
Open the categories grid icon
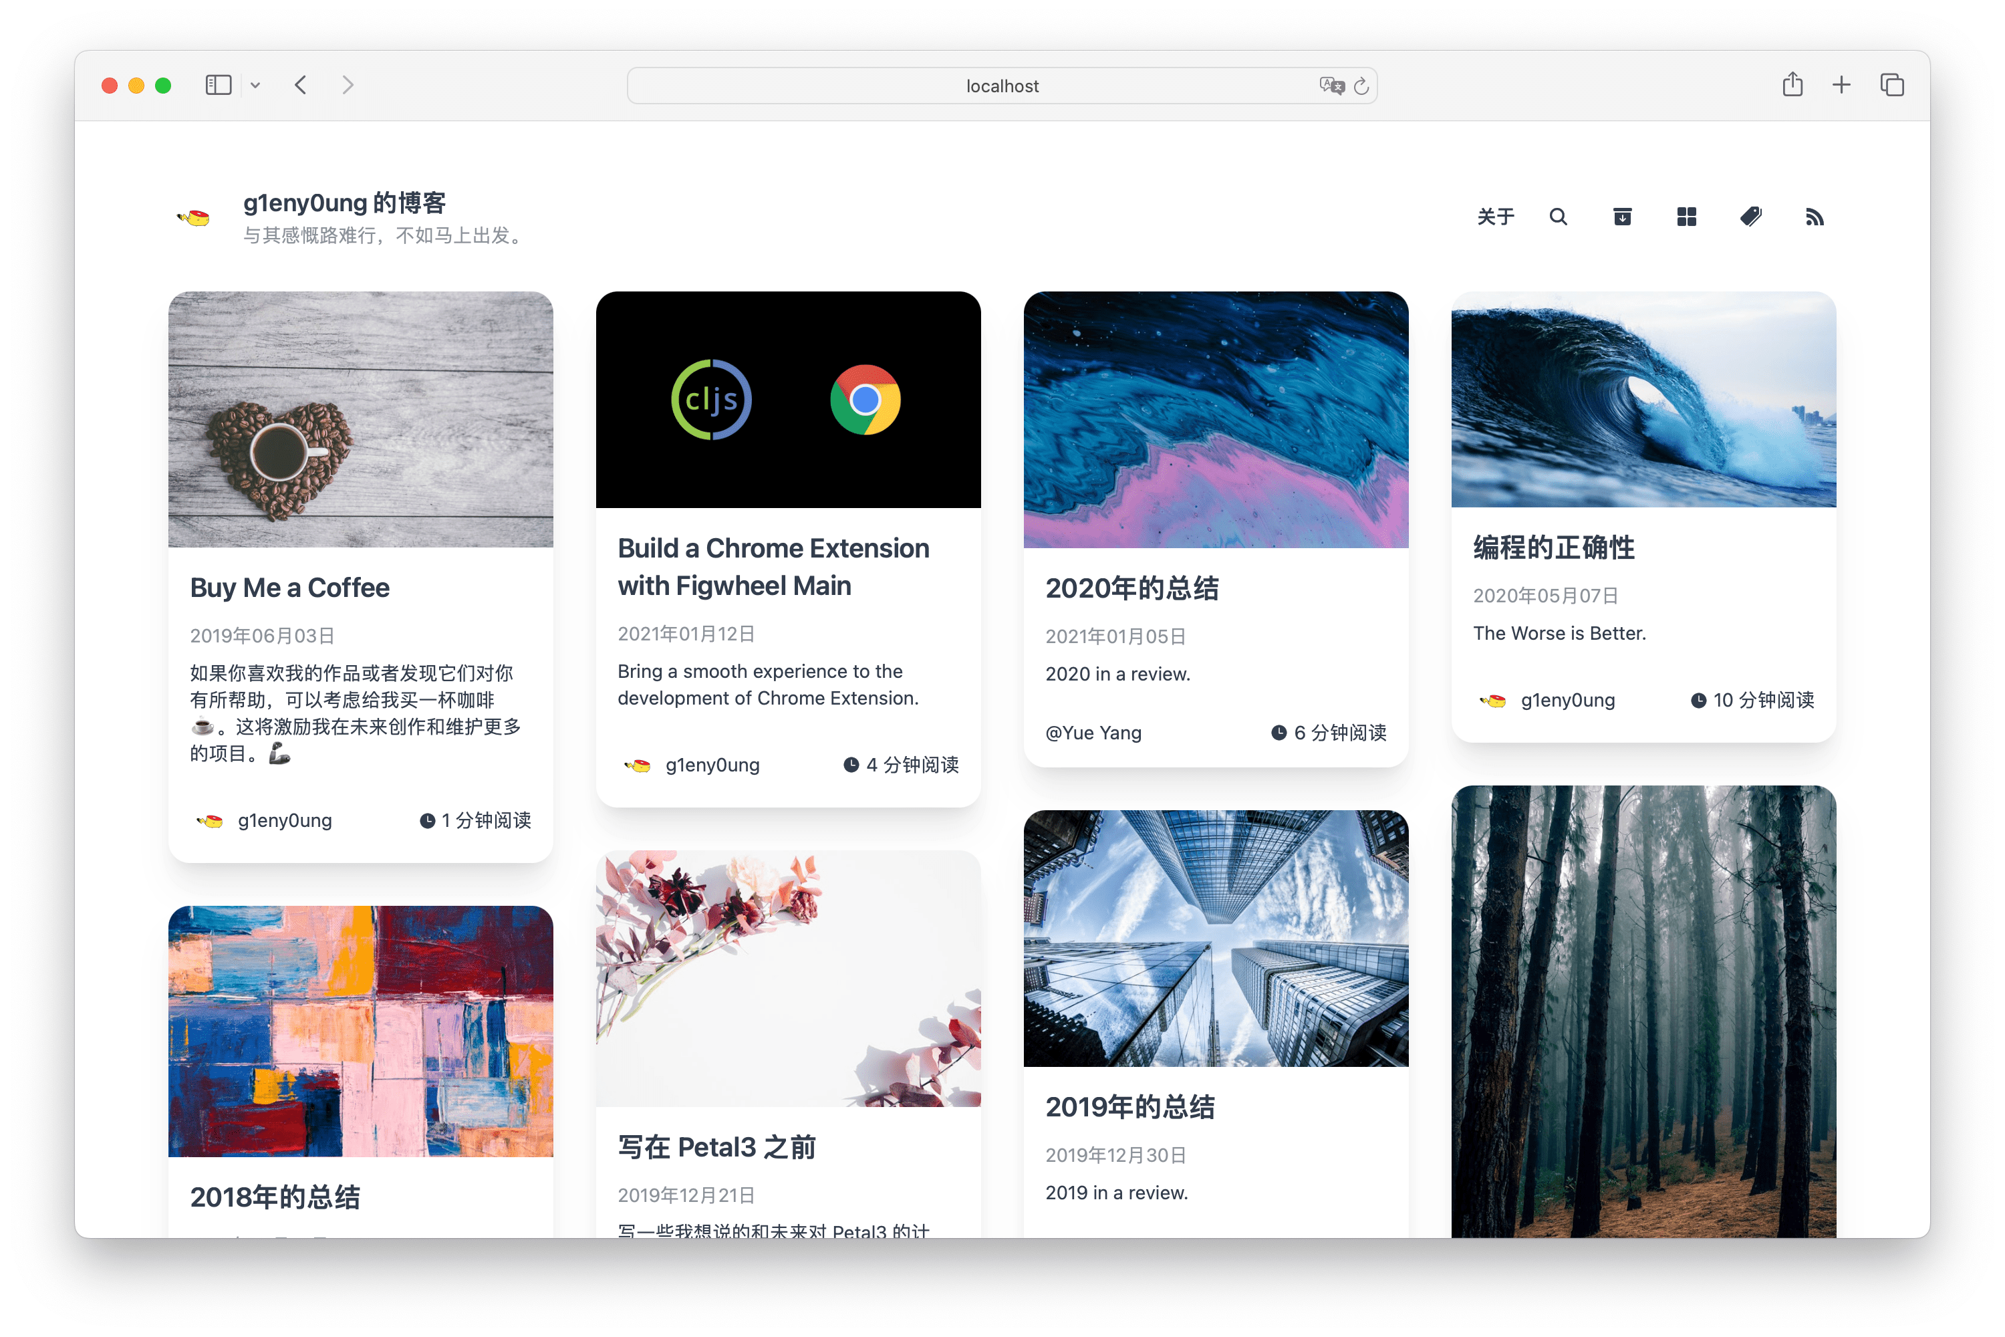click(1686, 217)
